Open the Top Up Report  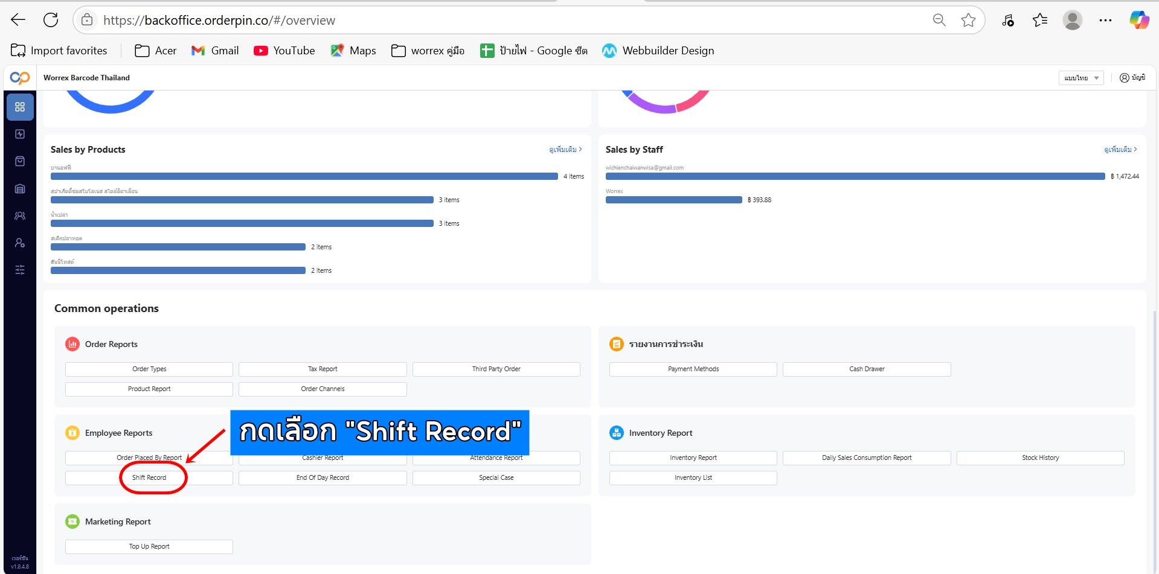tap(149, 546)
